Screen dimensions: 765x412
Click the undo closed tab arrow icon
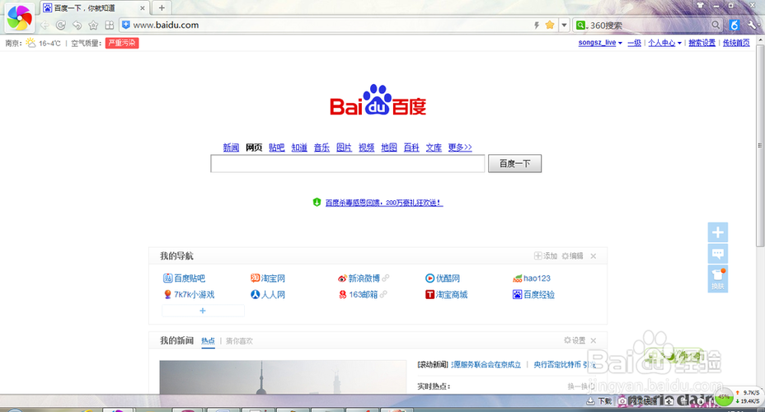click(x=77, y=26)
